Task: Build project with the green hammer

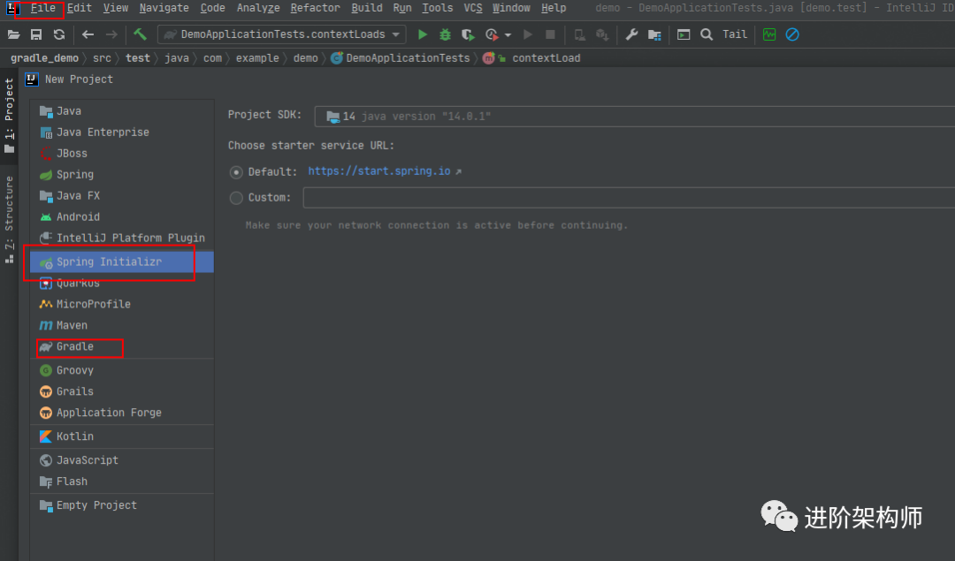Action: (x=140, y=34)
